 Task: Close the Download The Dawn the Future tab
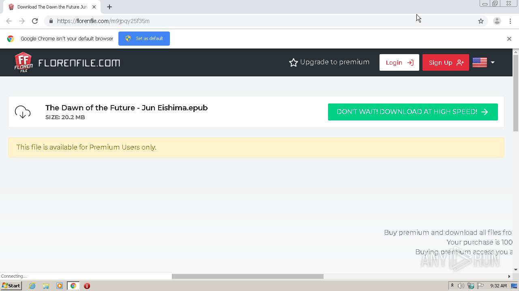click(x=94, y=7)
